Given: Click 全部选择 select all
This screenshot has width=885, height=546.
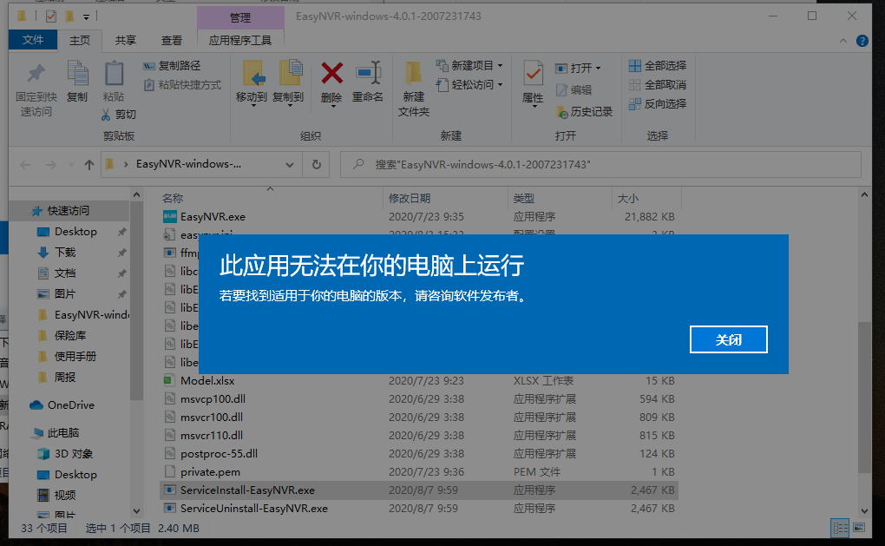Looking at the screenshot, I should (x=658, y=65).
